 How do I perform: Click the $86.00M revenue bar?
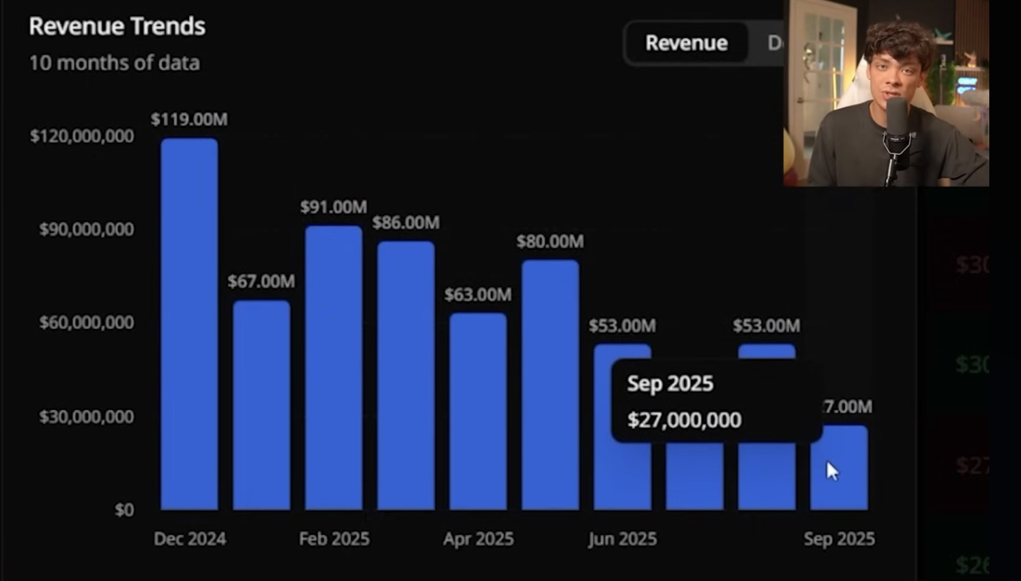coord(406,375)
